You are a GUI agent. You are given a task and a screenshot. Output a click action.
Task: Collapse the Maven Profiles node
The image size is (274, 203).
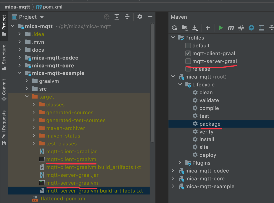click(173, 37)
